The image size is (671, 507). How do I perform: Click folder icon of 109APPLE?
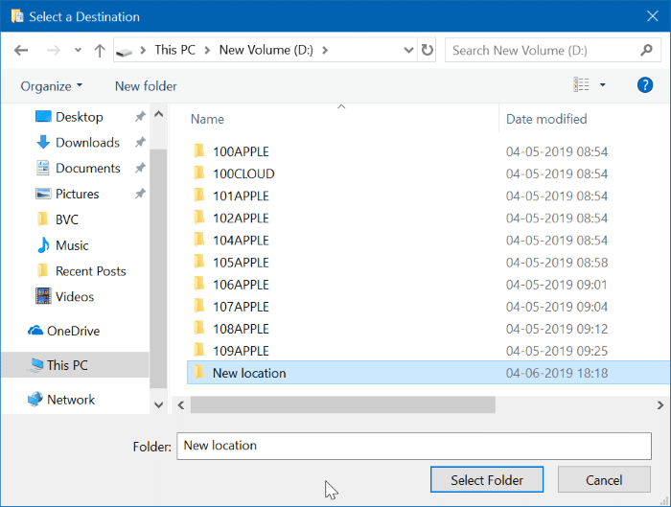[x=199, y=350]
